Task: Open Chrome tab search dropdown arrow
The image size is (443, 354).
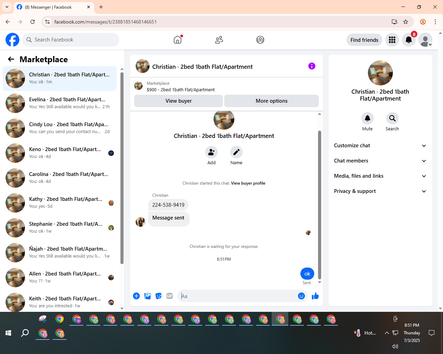Action: (x=7, y=7)
